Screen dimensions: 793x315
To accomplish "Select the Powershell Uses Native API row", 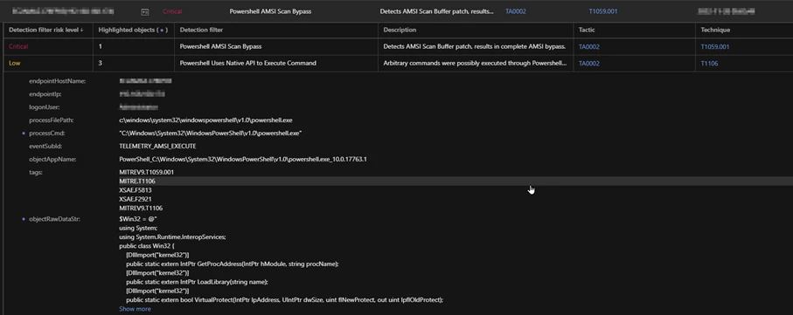I will pos(397,64).
